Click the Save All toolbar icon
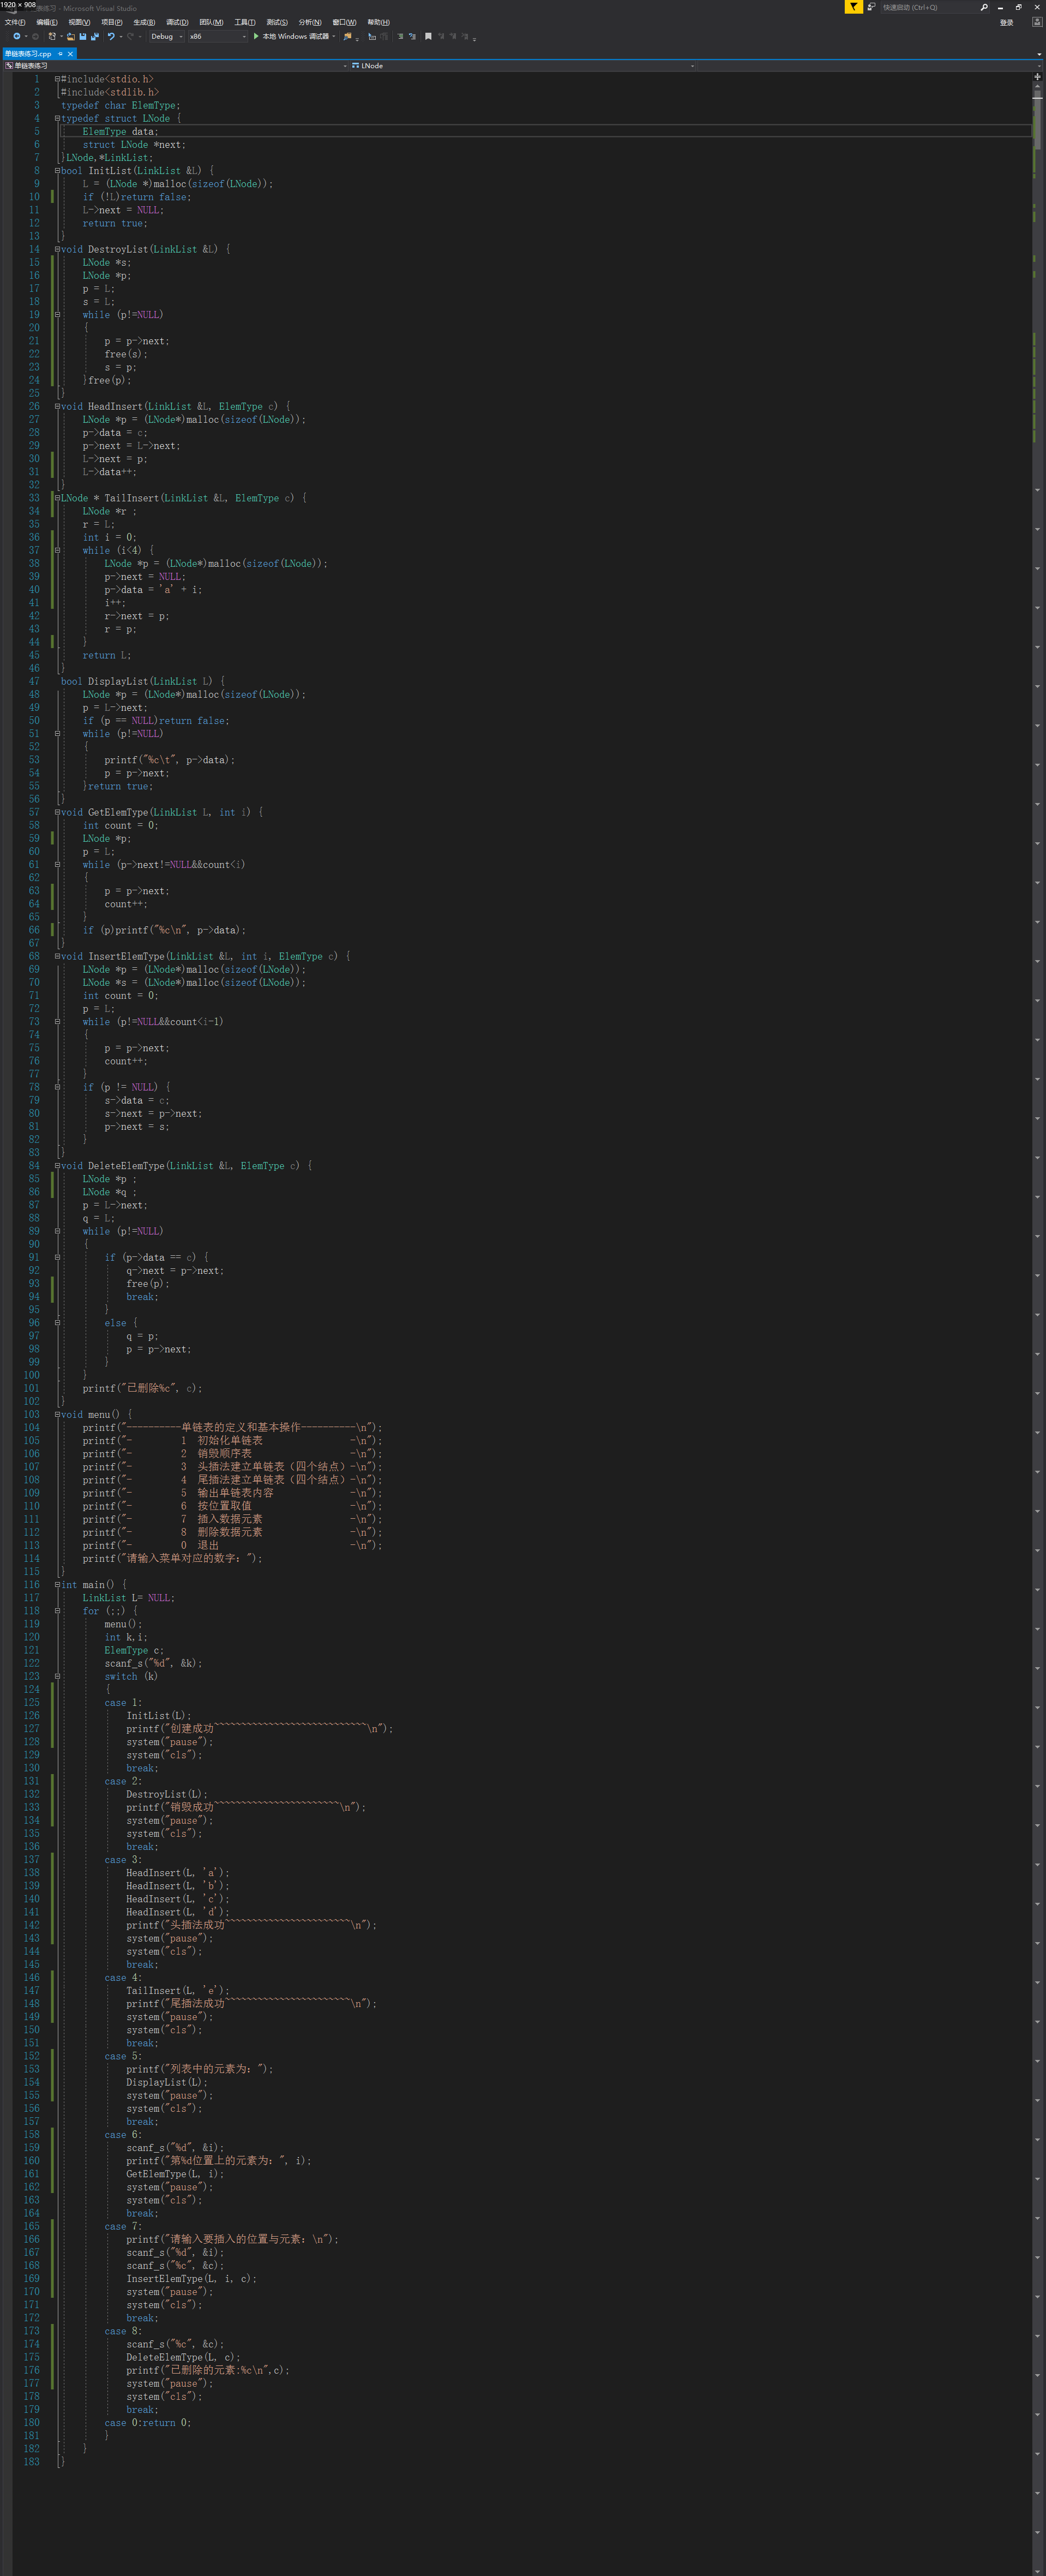This screenshot has width=1046, height=2576. click(x=94, y=36)
